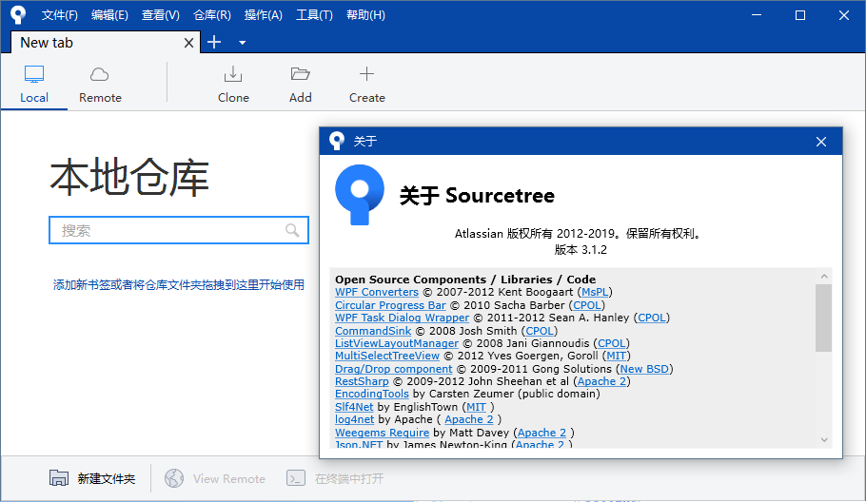Click the Atlassian copyright line

[581, 234]
